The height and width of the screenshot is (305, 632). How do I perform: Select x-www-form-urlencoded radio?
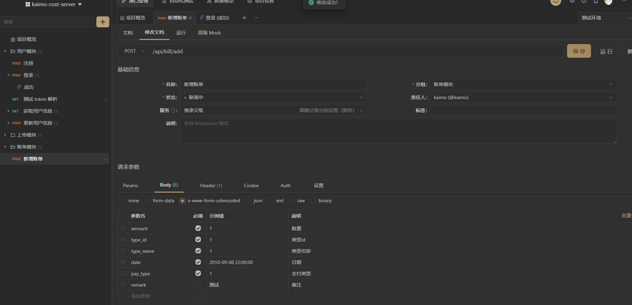click(x=182, y=201)
